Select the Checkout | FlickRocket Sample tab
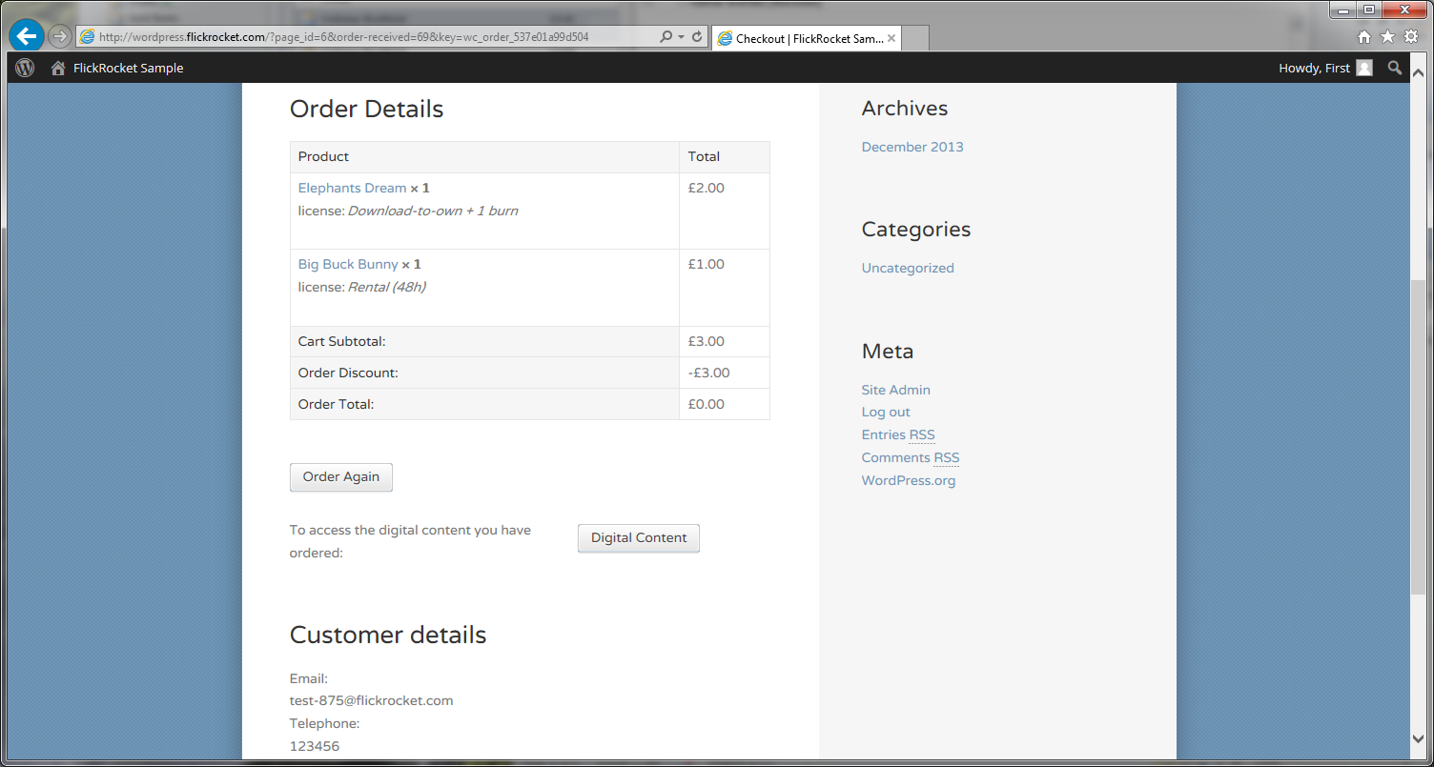 807,38
